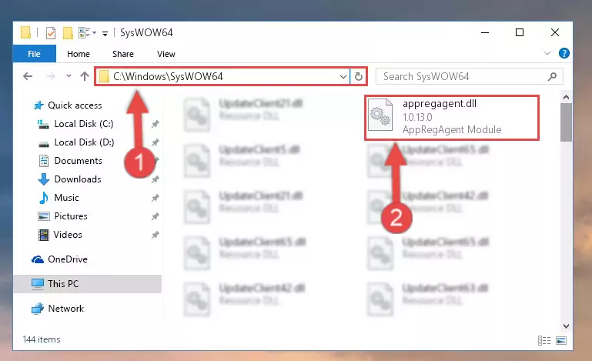Click the Properties quick access toolbar icon
This screenshot has height=361, width=592.
51,33
